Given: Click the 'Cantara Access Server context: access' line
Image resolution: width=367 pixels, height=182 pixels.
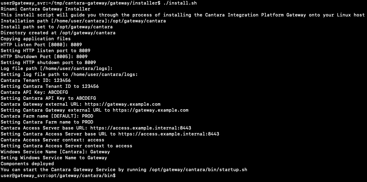Looking at the screenshot, I should point(53,140).
